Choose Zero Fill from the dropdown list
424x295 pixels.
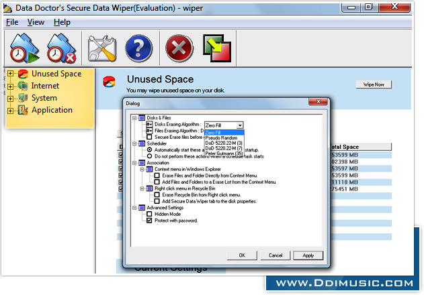224,133
